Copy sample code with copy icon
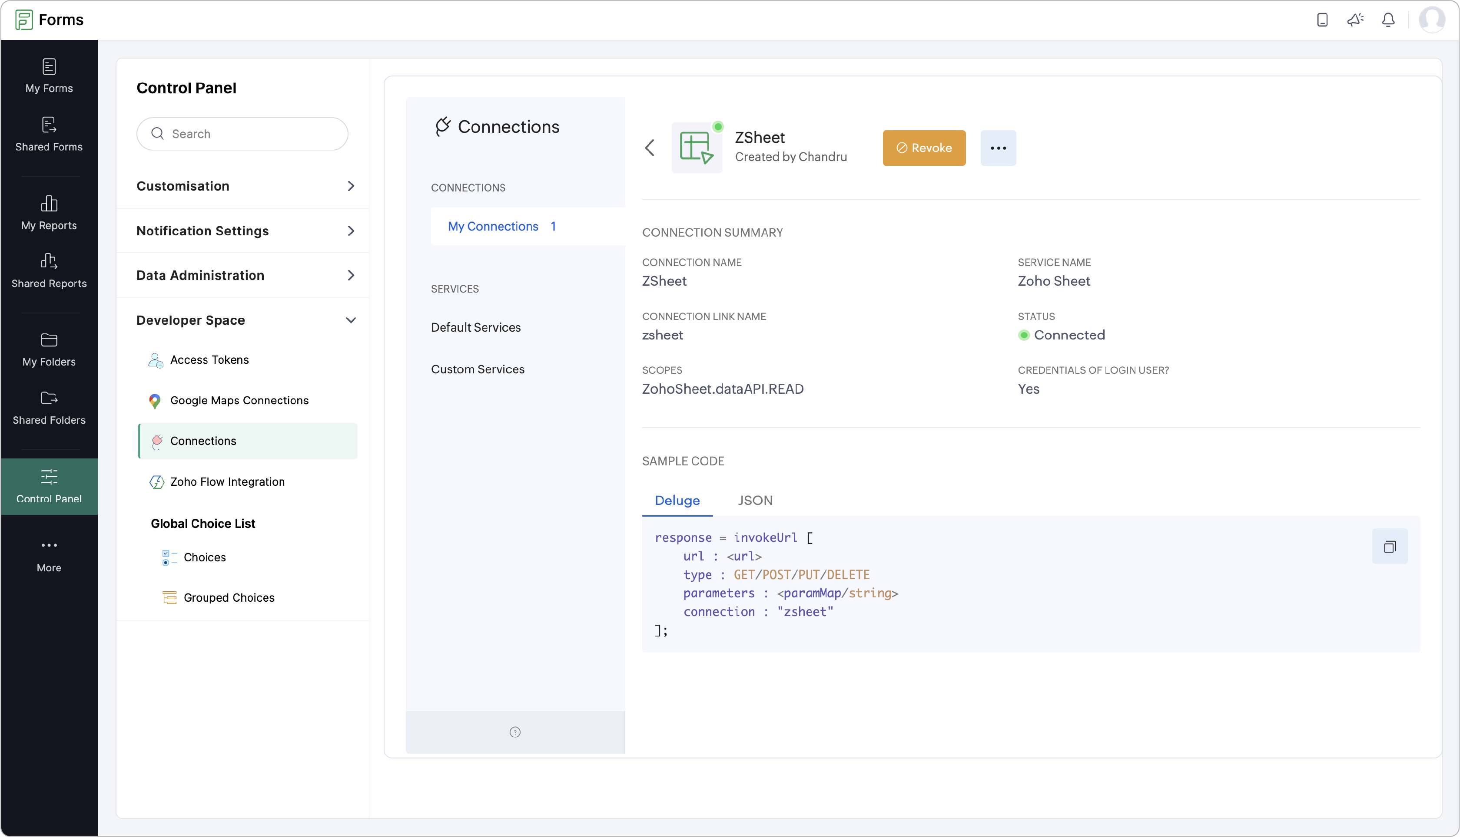1460x837 pixels. tap(1389, 546)
